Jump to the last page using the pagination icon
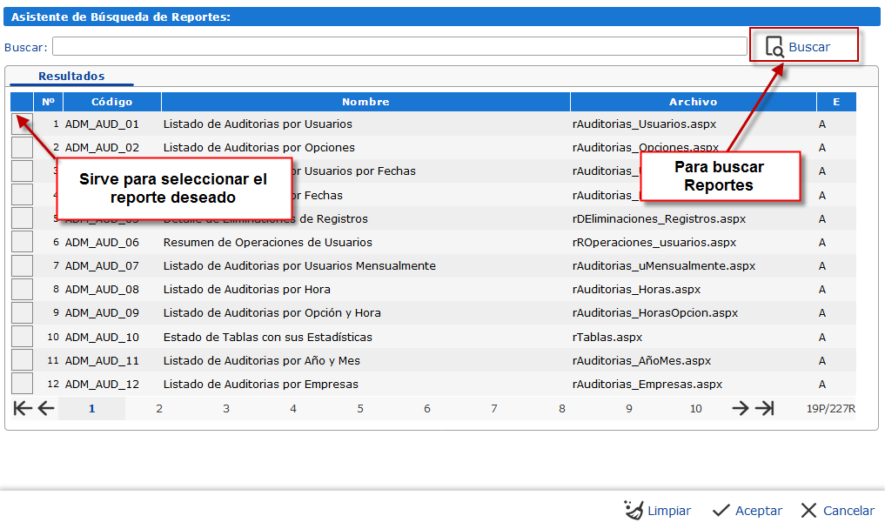This screenshot has width=885, height=529. [763, 407]
